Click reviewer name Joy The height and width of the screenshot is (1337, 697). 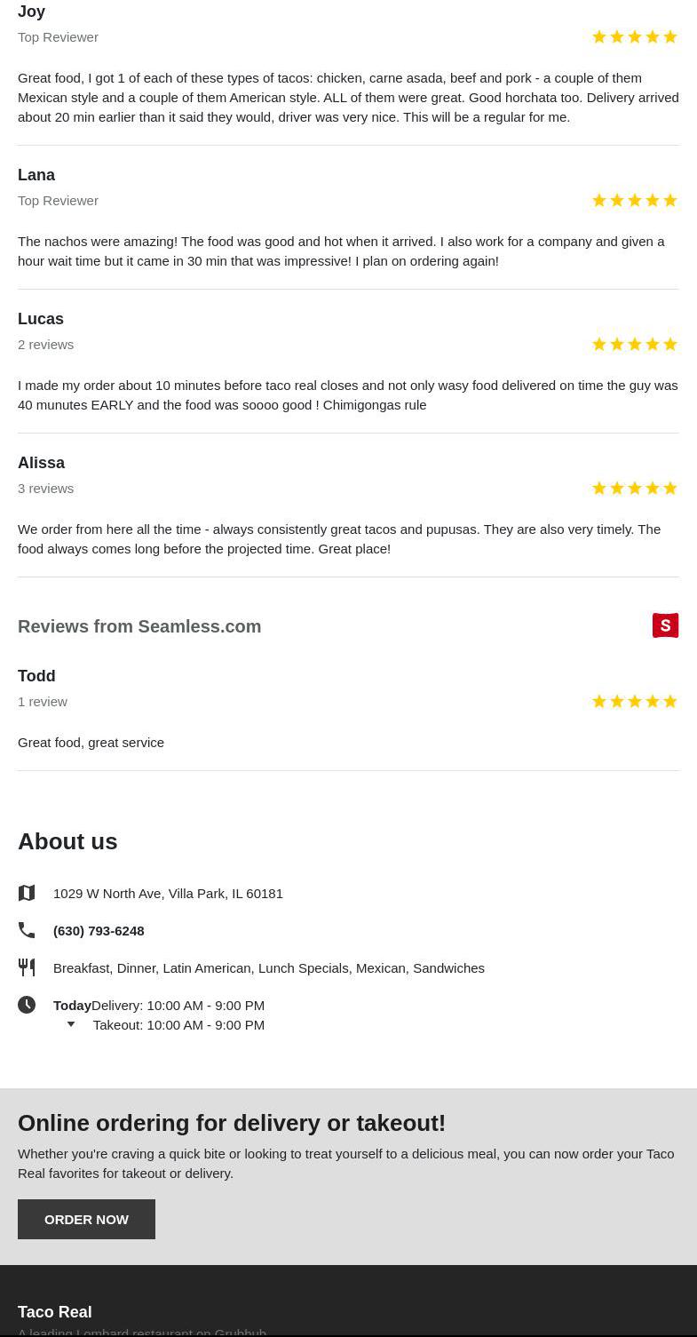[x=31, y=12]
